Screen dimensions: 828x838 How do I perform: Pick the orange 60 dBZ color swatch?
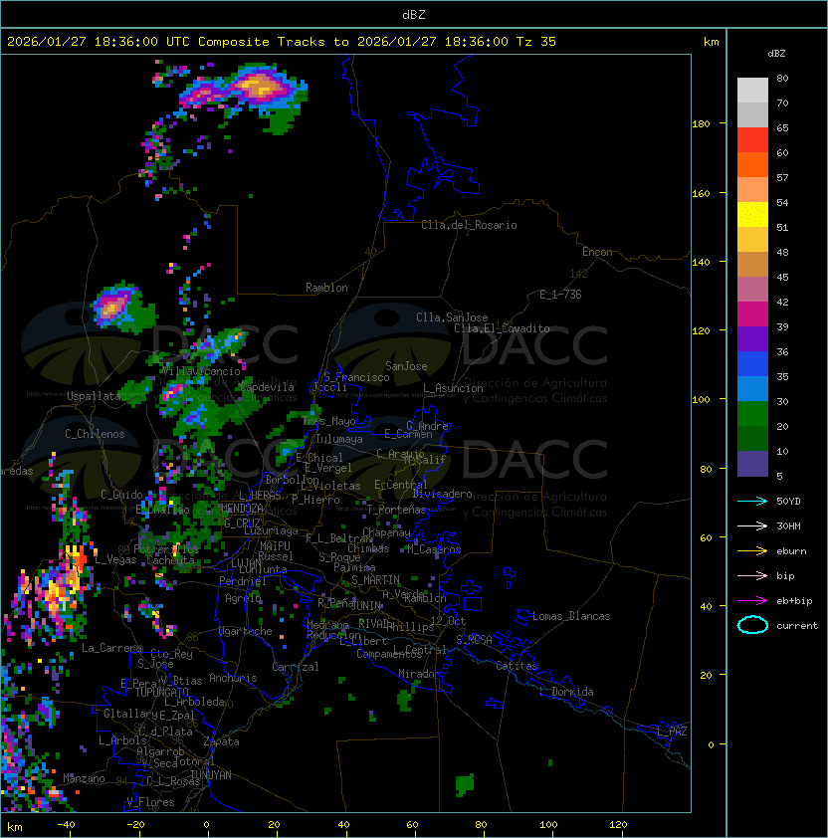752,164
